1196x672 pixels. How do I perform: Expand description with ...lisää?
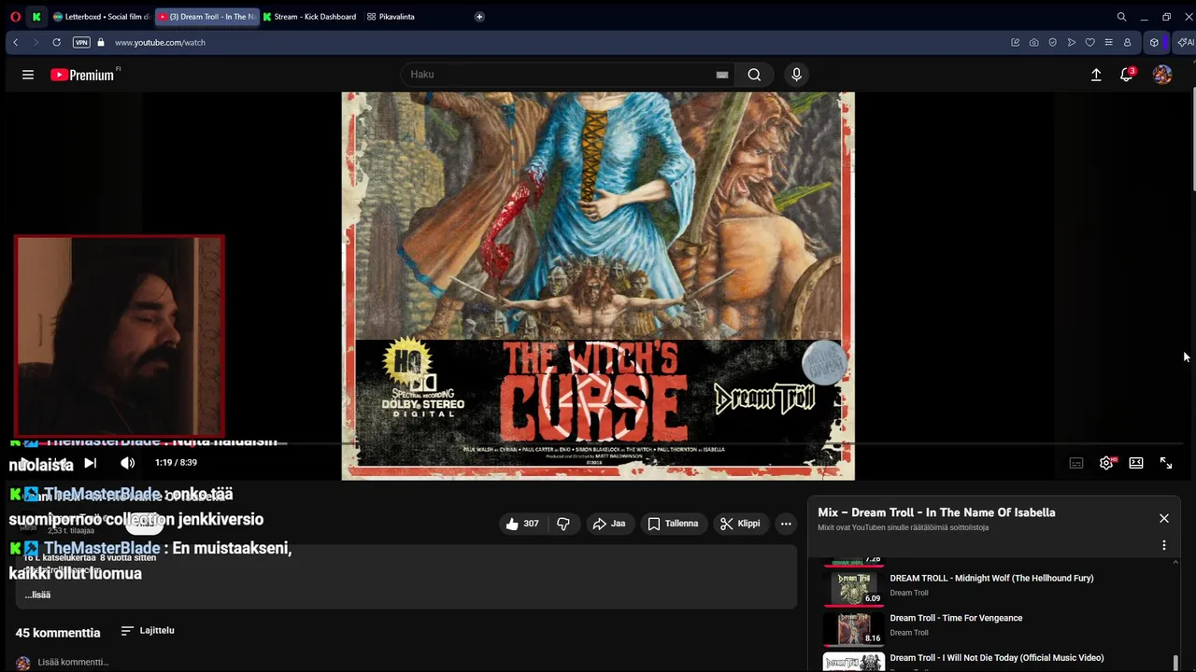click(x=37, y=595)
